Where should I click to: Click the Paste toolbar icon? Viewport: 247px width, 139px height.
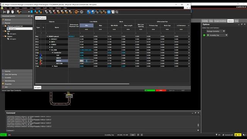pos(12,12)
